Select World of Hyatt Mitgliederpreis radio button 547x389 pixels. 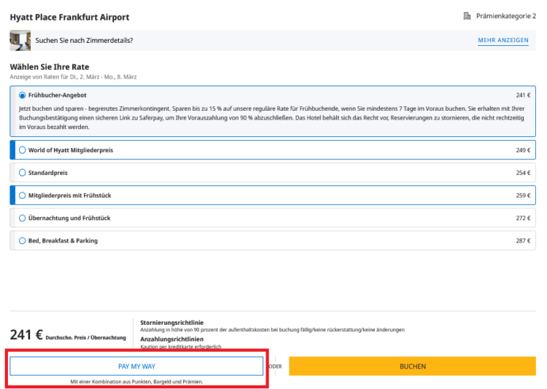[23, 150]
